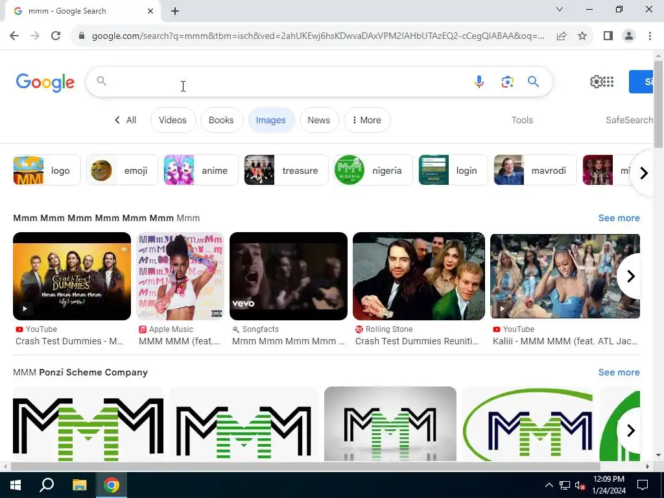Open the Apple Music MMM MMM thumbnail

(181, 276)
